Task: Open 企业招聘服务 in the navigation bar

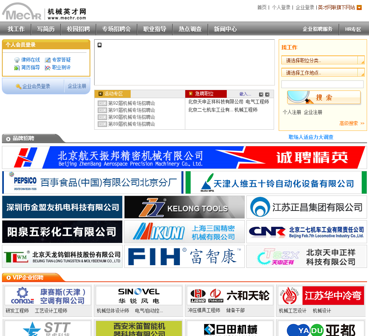Action: click(317, 29)
